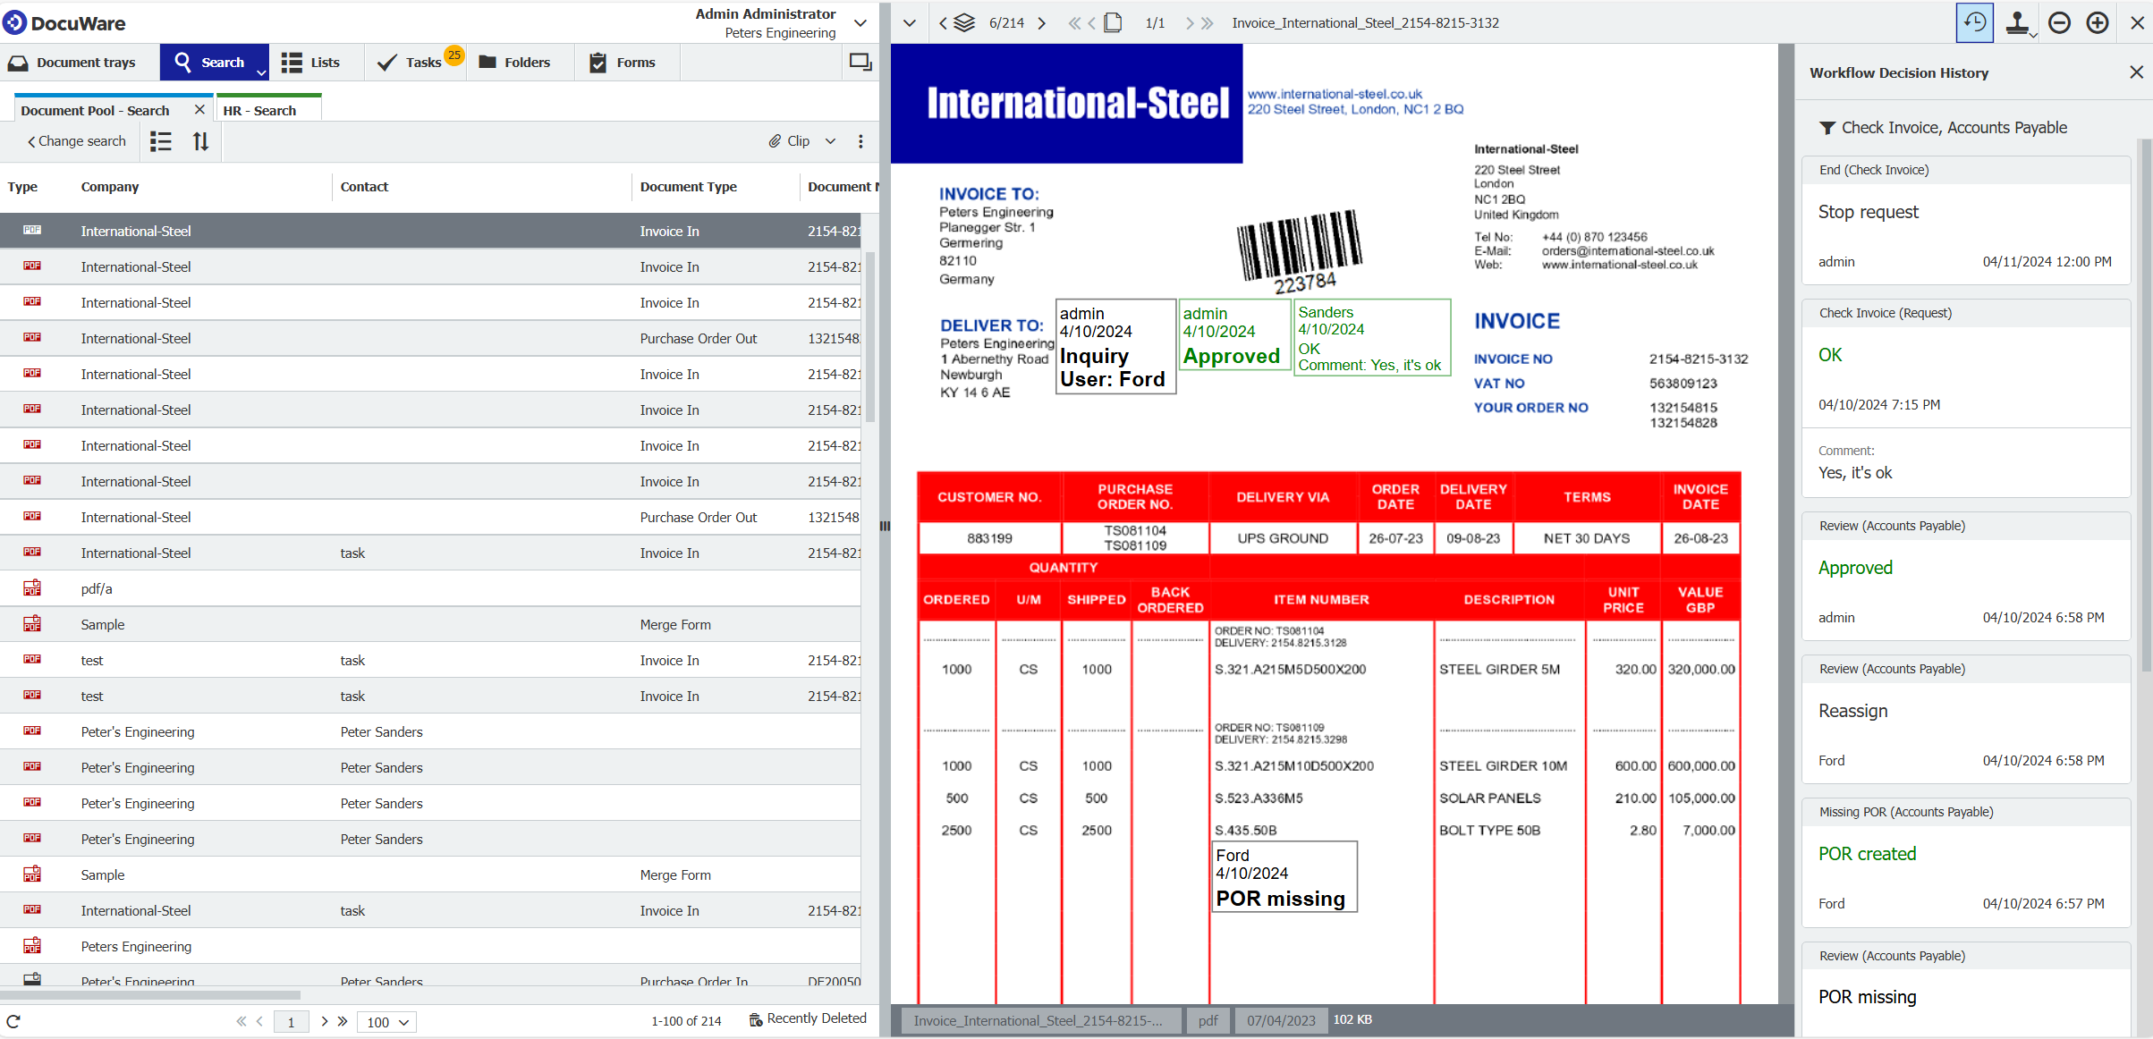The height and width of the screenshot is (1039, 2153).
Task: Open the Admin Administrator account dropdown
Action: 860,22
